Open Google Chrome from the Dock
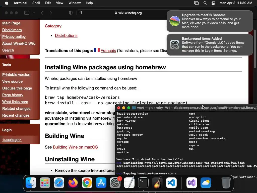 (87, 183)
